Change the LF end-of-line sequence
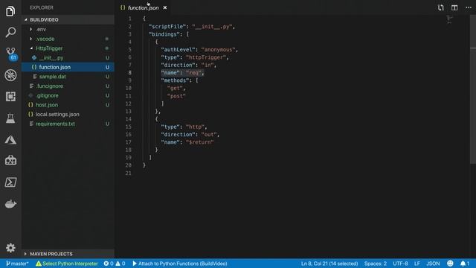Viewport: 476px width, 268px height. click(417, 264)
